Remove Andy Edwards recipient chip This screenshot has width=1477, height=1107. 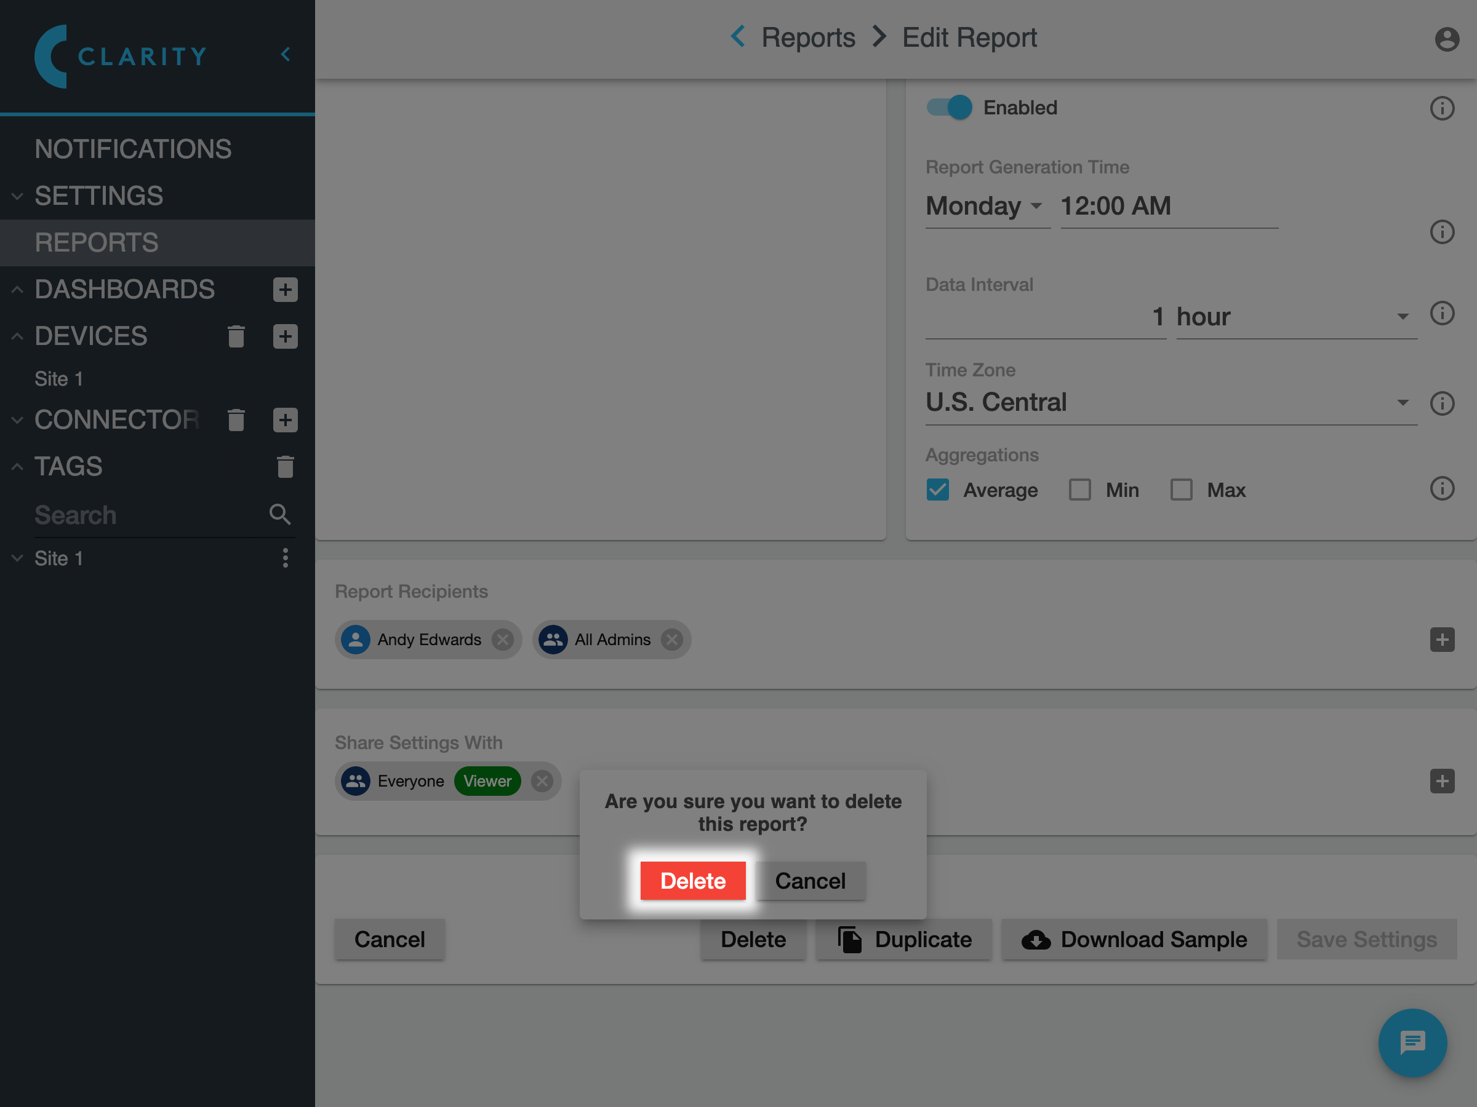(503, 639)
